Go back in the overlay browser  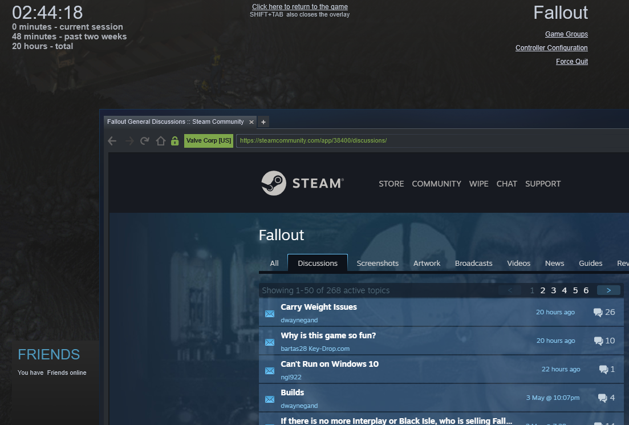click(x=112, y=141)
